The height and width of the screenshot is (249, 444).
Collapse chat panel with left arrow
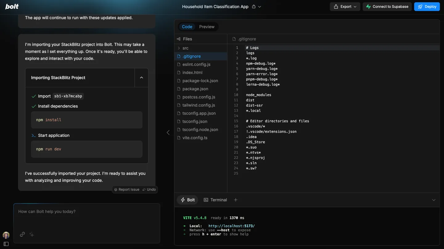(168, 133)
